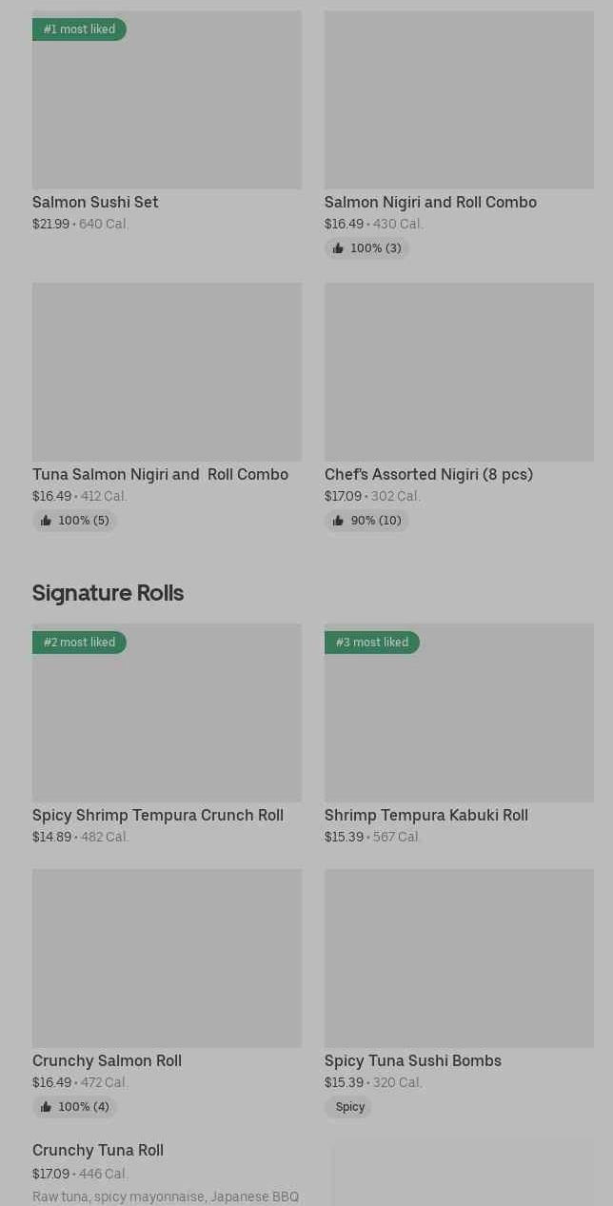Click thumbs-up icon under Salmon Nigiri and Roll Combo
Screen dimensions: 613x1206
click(x=338, y=248)
